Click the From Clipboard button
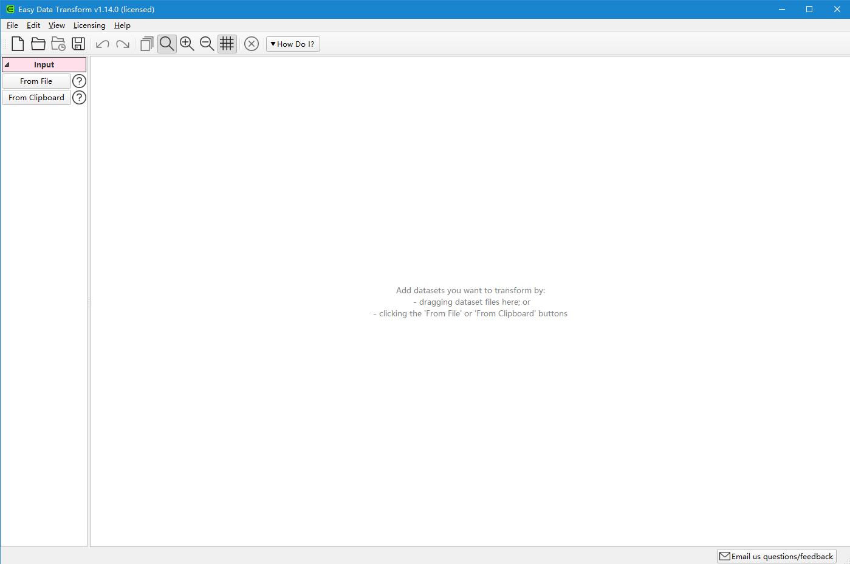 [x=36, y=98]
